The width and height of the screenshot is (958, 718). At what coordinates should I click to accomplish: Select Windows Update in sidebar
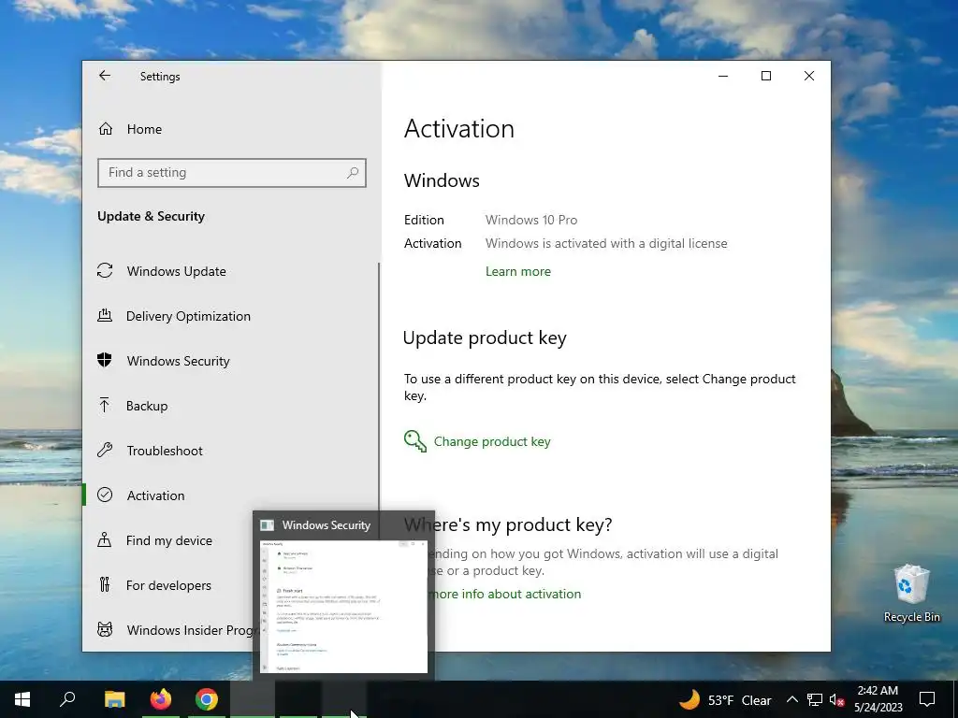pyautogui.click(x=231, y=270)
